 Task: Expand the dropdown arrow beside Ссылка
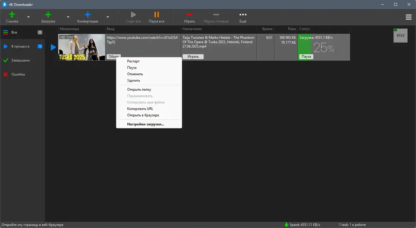click(x=28, y=17)
